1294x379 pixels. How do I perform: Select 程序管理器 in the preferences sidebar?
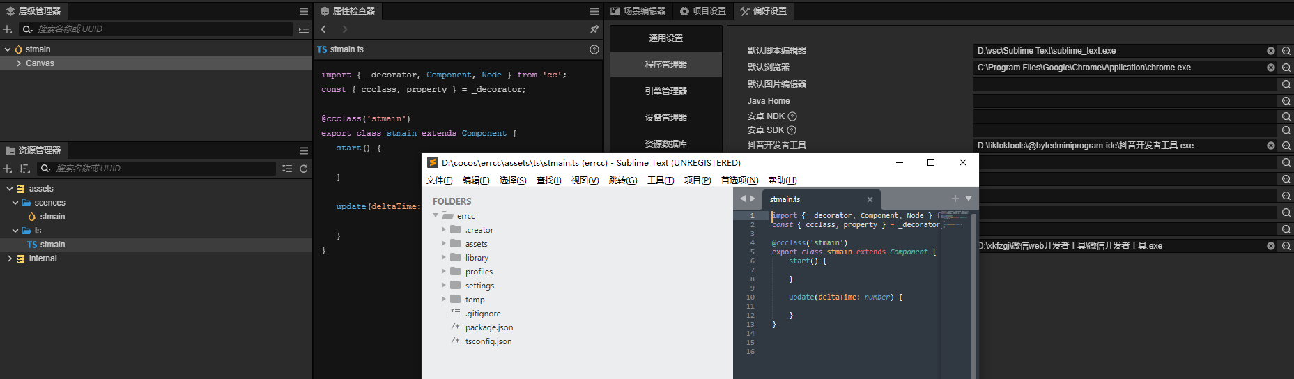pos(666,65)
